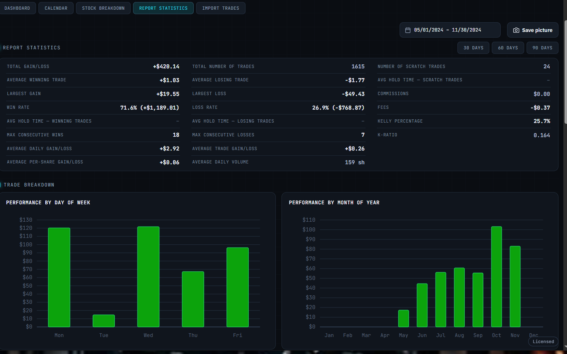Viewport: 567px width, 354px height.
Task: Click the Fees value -$0.37
Action: click(x=540, y=108)
